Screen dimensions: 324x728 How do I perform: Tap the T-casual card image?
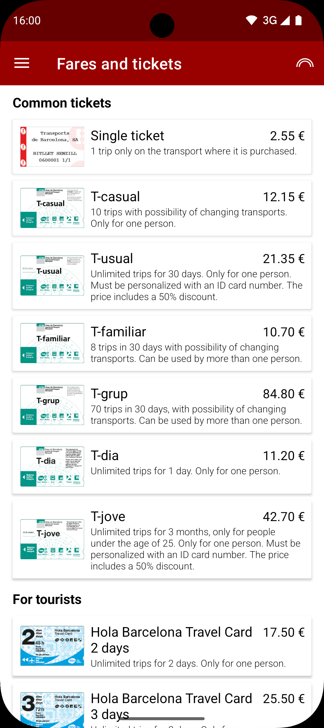click(52, 208)
